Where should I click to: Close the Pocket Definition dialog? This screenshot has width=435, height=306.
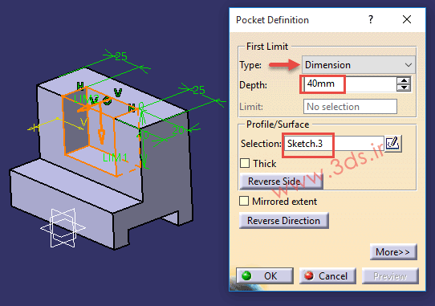coord(407,19)
